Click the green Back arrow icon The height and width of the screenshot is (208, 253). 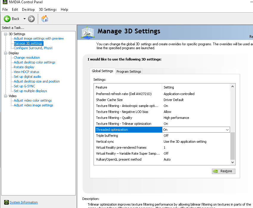tap(7, 19)
